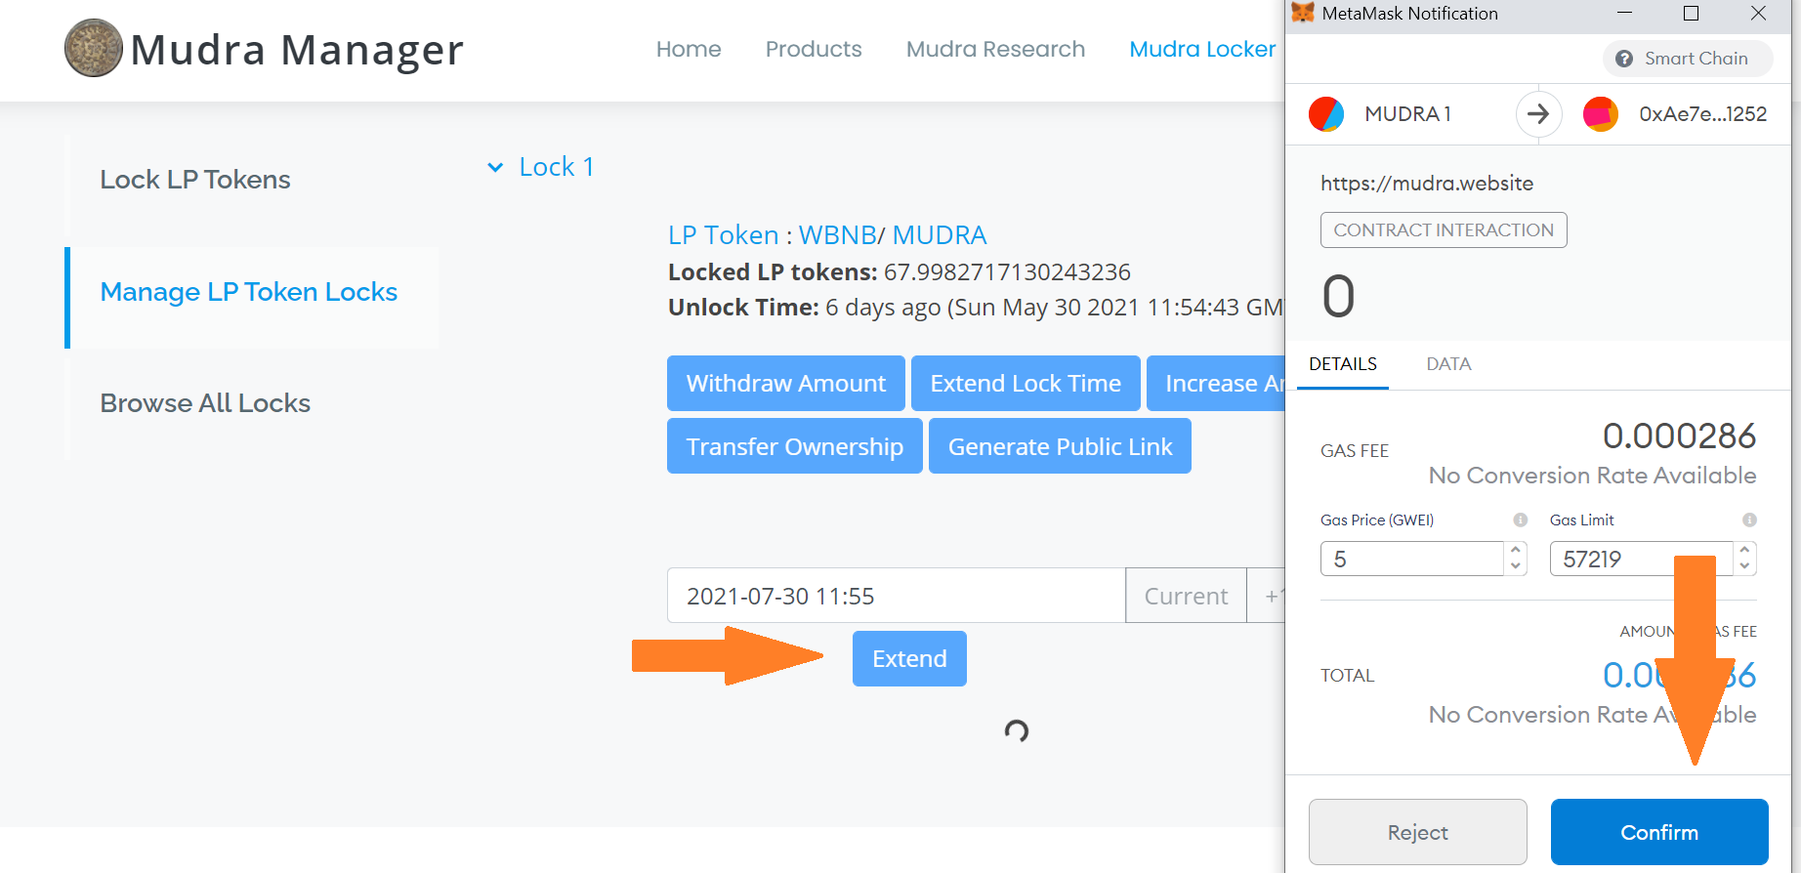Click the gas fee value 0.000286

(x=1679, y=436)
